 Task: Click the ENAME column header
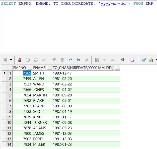(42, 68)
